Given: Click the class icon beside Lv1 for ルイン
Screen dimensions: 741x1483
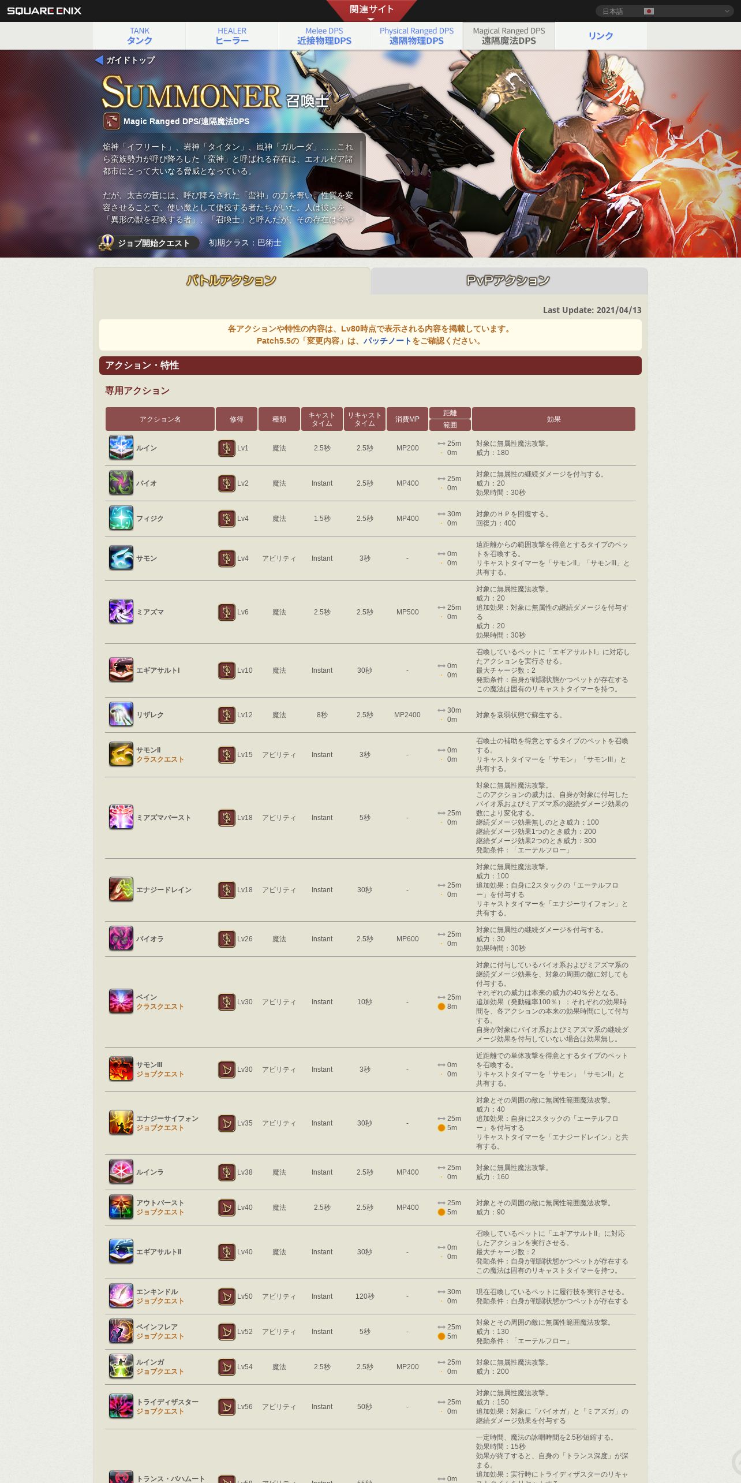Looking at the screenshot, I should click(x=227, y=448).
